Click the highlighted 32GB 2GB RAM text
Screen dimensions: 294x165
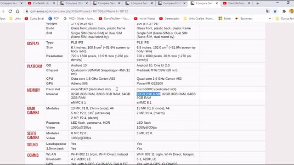148,94
